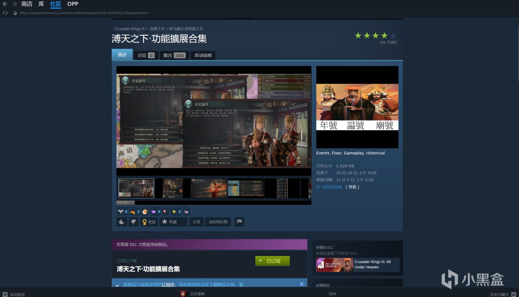
Task: Open the All Under Heaven DLC banner image
Action: [x=335, y=265]
